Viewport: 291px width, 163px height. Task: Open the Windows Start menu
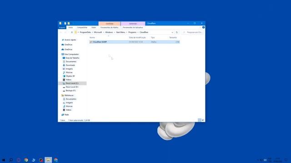(x=4, y=160)
